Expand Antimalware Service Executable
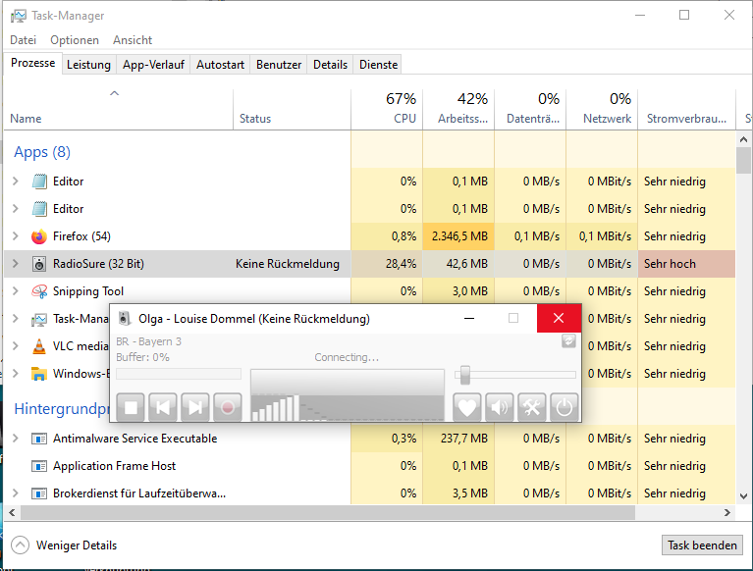The image size is (753, 571). tap(16, 439)
